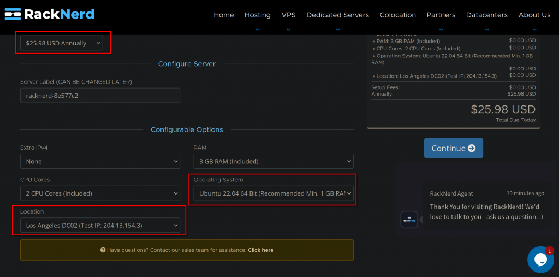Open the Partners menu
559x277 pixels.
[x=441, y=15]
